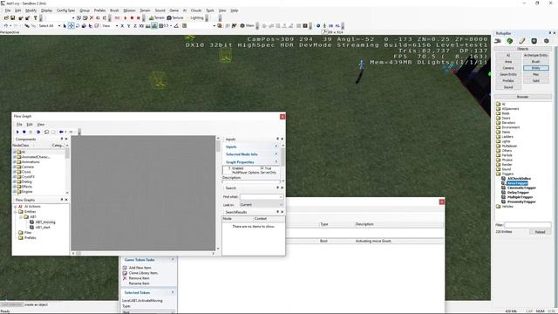Constrain to Z axis
The height and width of the screenshot is (314, 558).
pyautogui.click(x=135, y=25)
